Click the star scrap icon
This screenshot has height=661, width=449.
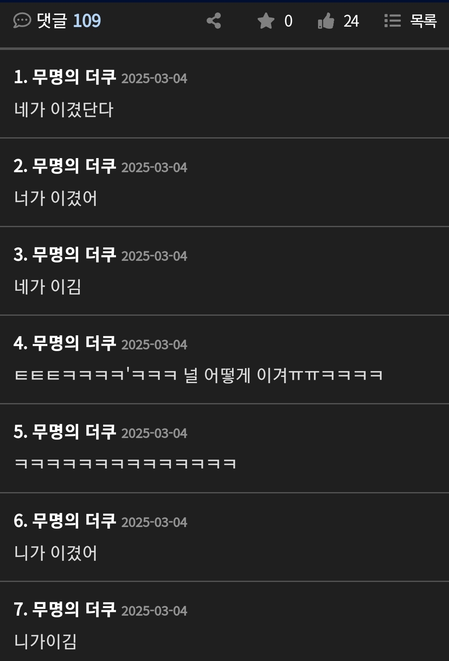click(x=266, y=21)
